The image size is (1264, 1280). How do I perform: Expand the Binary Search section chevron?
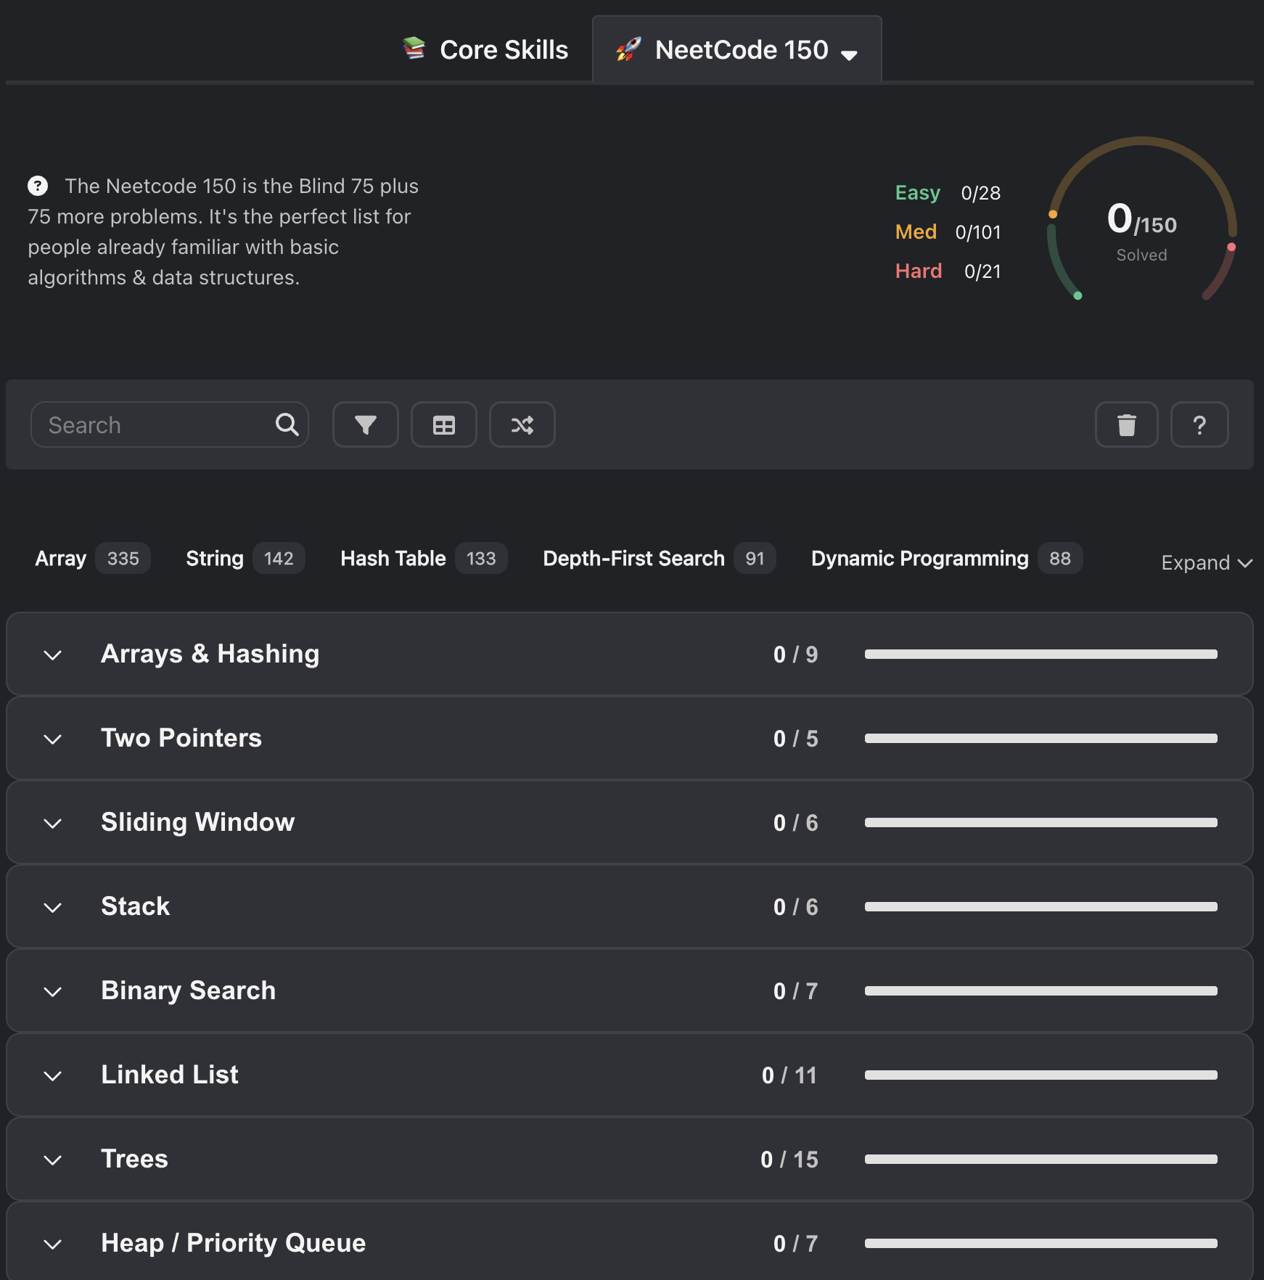coord(53,992)
